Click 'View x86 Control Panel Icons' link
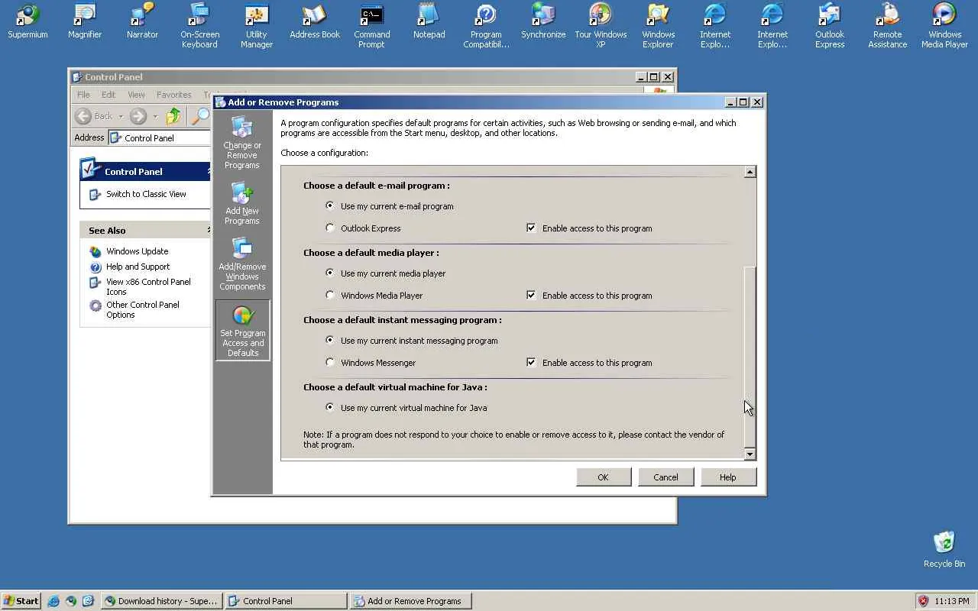Viewport: 978px width, 611px height. coord(148,286)
